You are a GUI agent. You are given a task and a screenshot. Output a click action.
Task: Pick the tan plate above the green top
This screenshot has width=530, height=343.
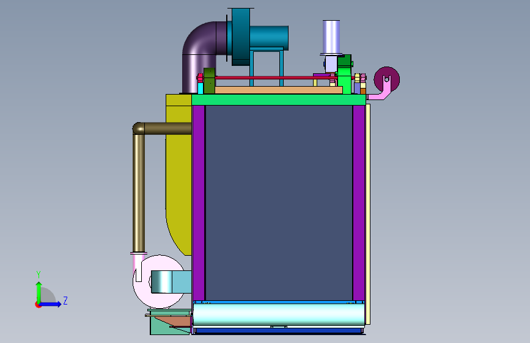coord(279,90)
